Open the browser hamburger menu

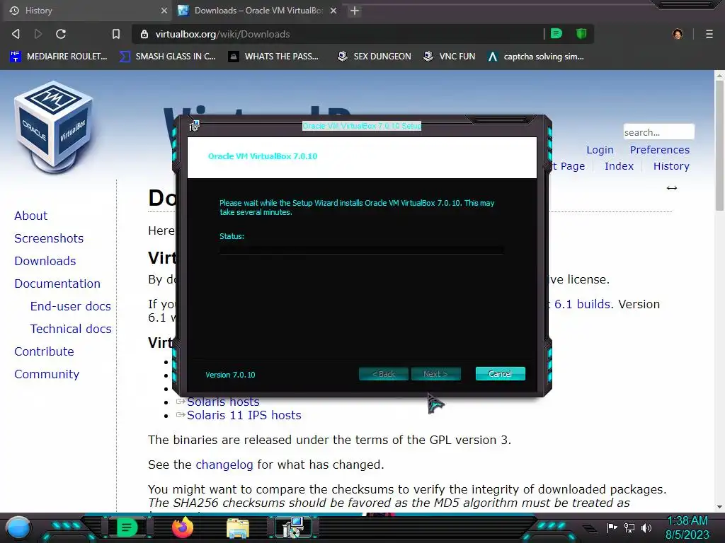click(x=709, y=34)
